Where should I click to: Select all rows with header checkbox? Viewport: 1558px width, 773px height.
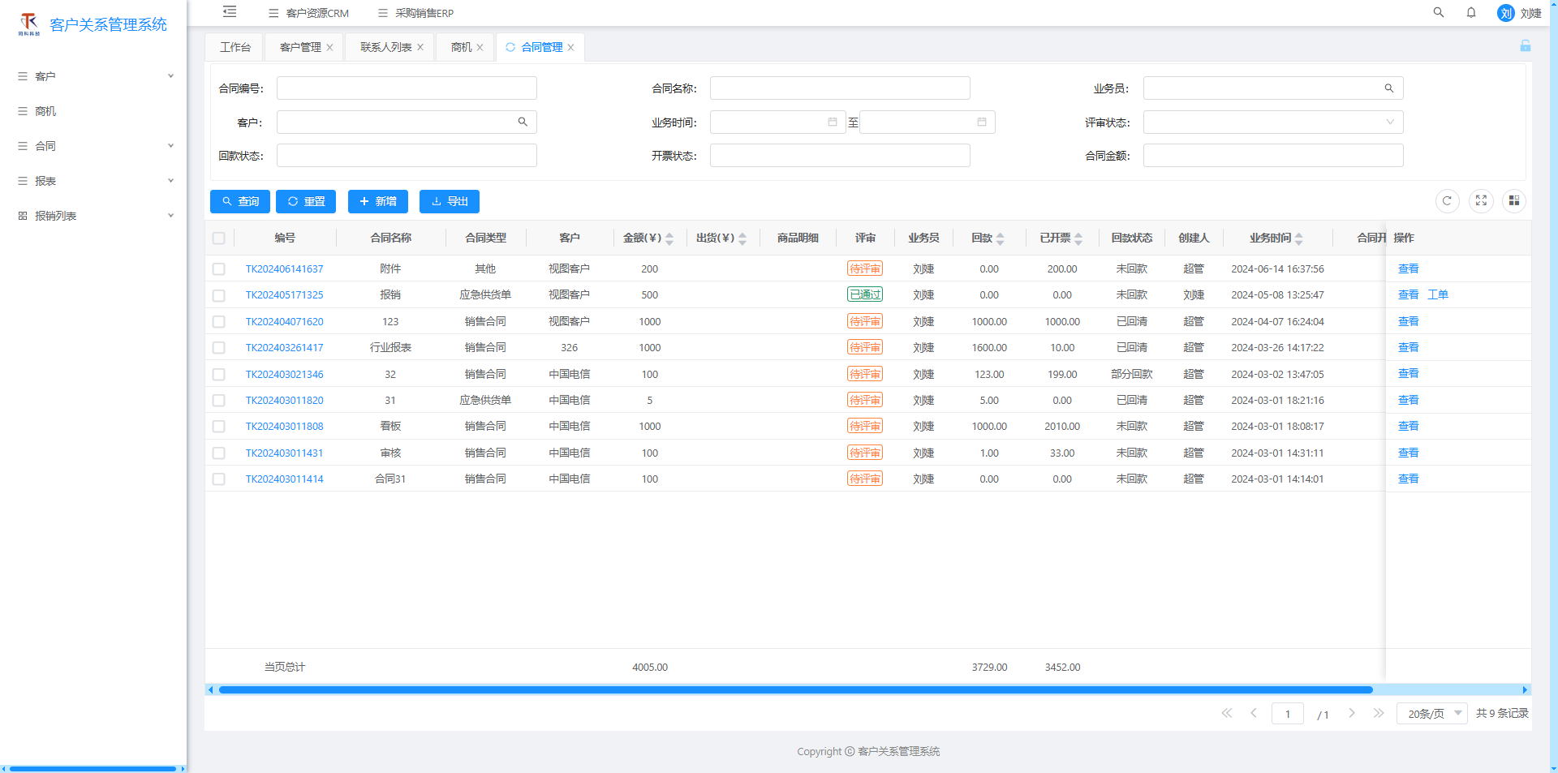click(219, 238)
